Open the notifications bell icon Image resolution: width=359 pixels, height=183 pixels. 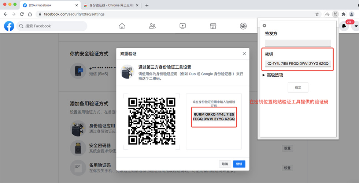coord(344,26)
